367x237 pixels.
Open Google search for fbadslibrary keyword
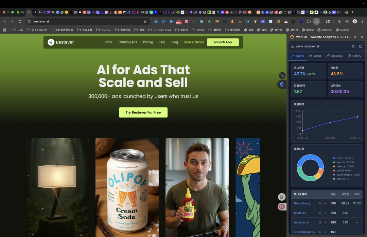(x=320, y=203)
